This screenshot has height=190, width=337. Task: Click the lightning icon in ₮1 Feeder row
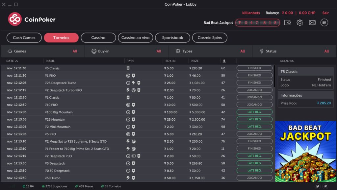tap(128, 149)
